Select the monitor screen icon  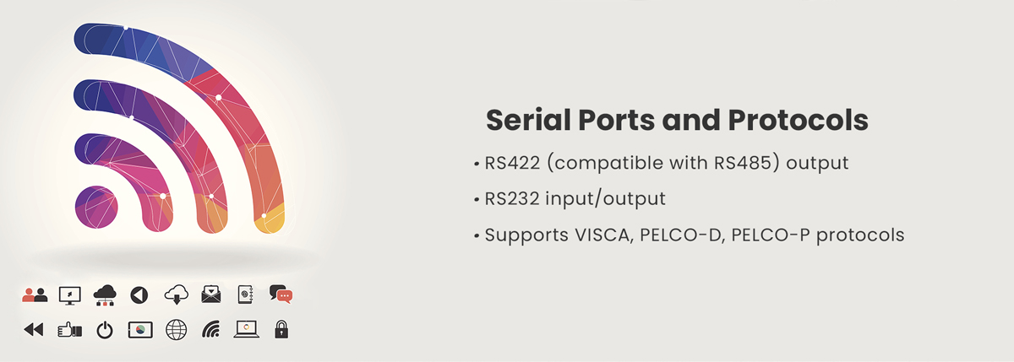69,295
